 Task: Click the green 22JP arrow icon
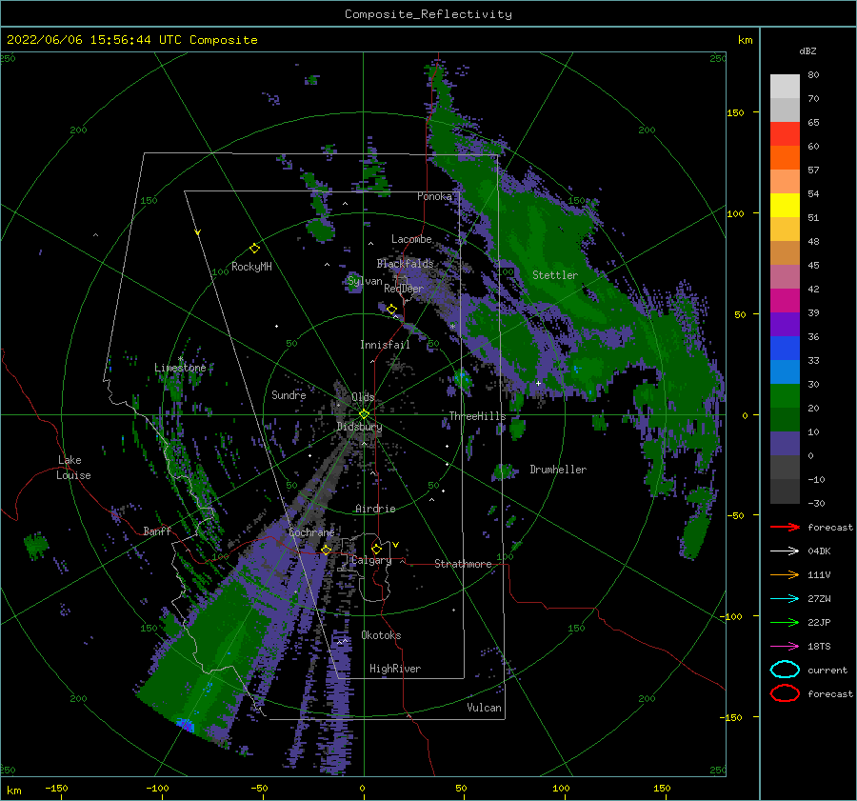coord(785,622)
